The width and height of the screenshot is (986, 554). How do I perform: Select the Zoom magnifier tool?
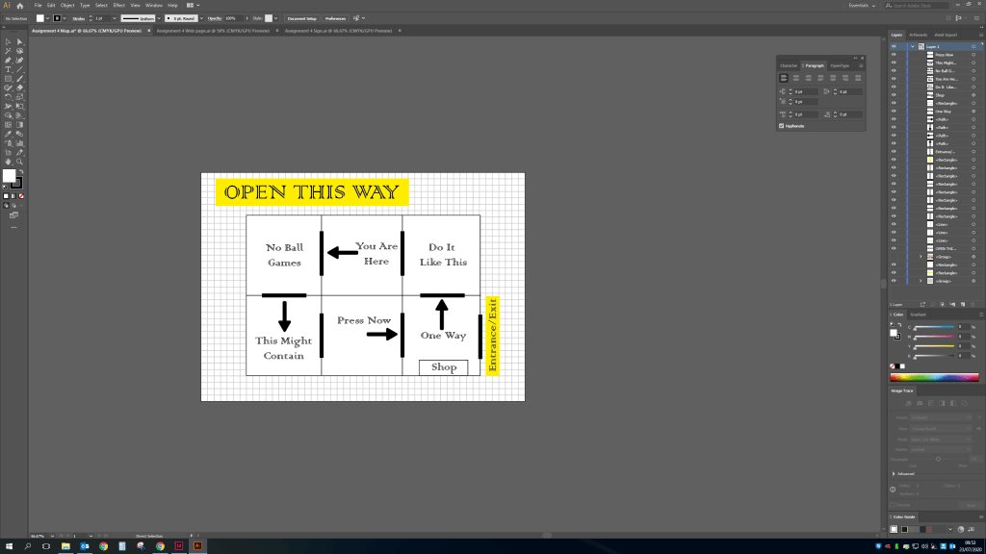[20, 161]
